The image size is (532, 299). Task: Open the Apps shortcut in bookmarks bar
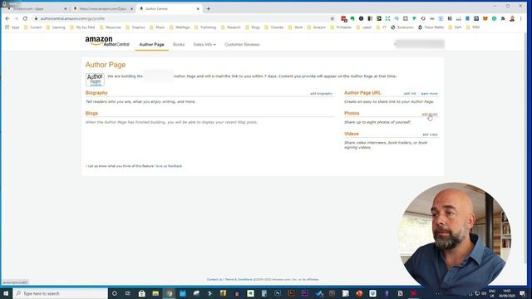tap(12, 27)
